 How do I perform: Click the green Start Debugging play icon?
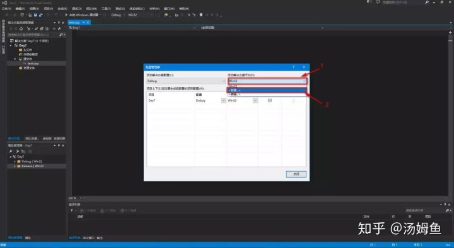point(66,15)
